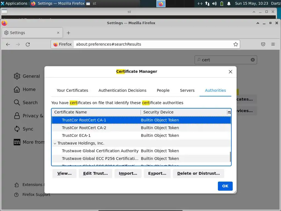Reload the current page

tap(28, 44)
